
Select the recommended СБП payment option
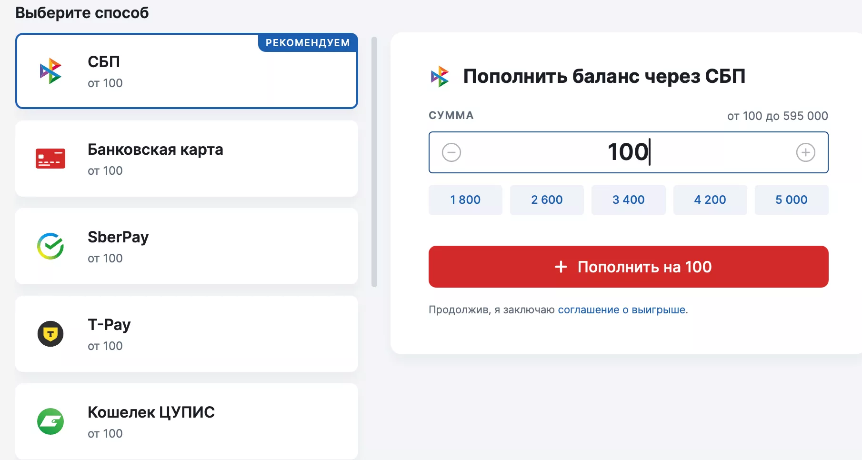tap(187, 70)
